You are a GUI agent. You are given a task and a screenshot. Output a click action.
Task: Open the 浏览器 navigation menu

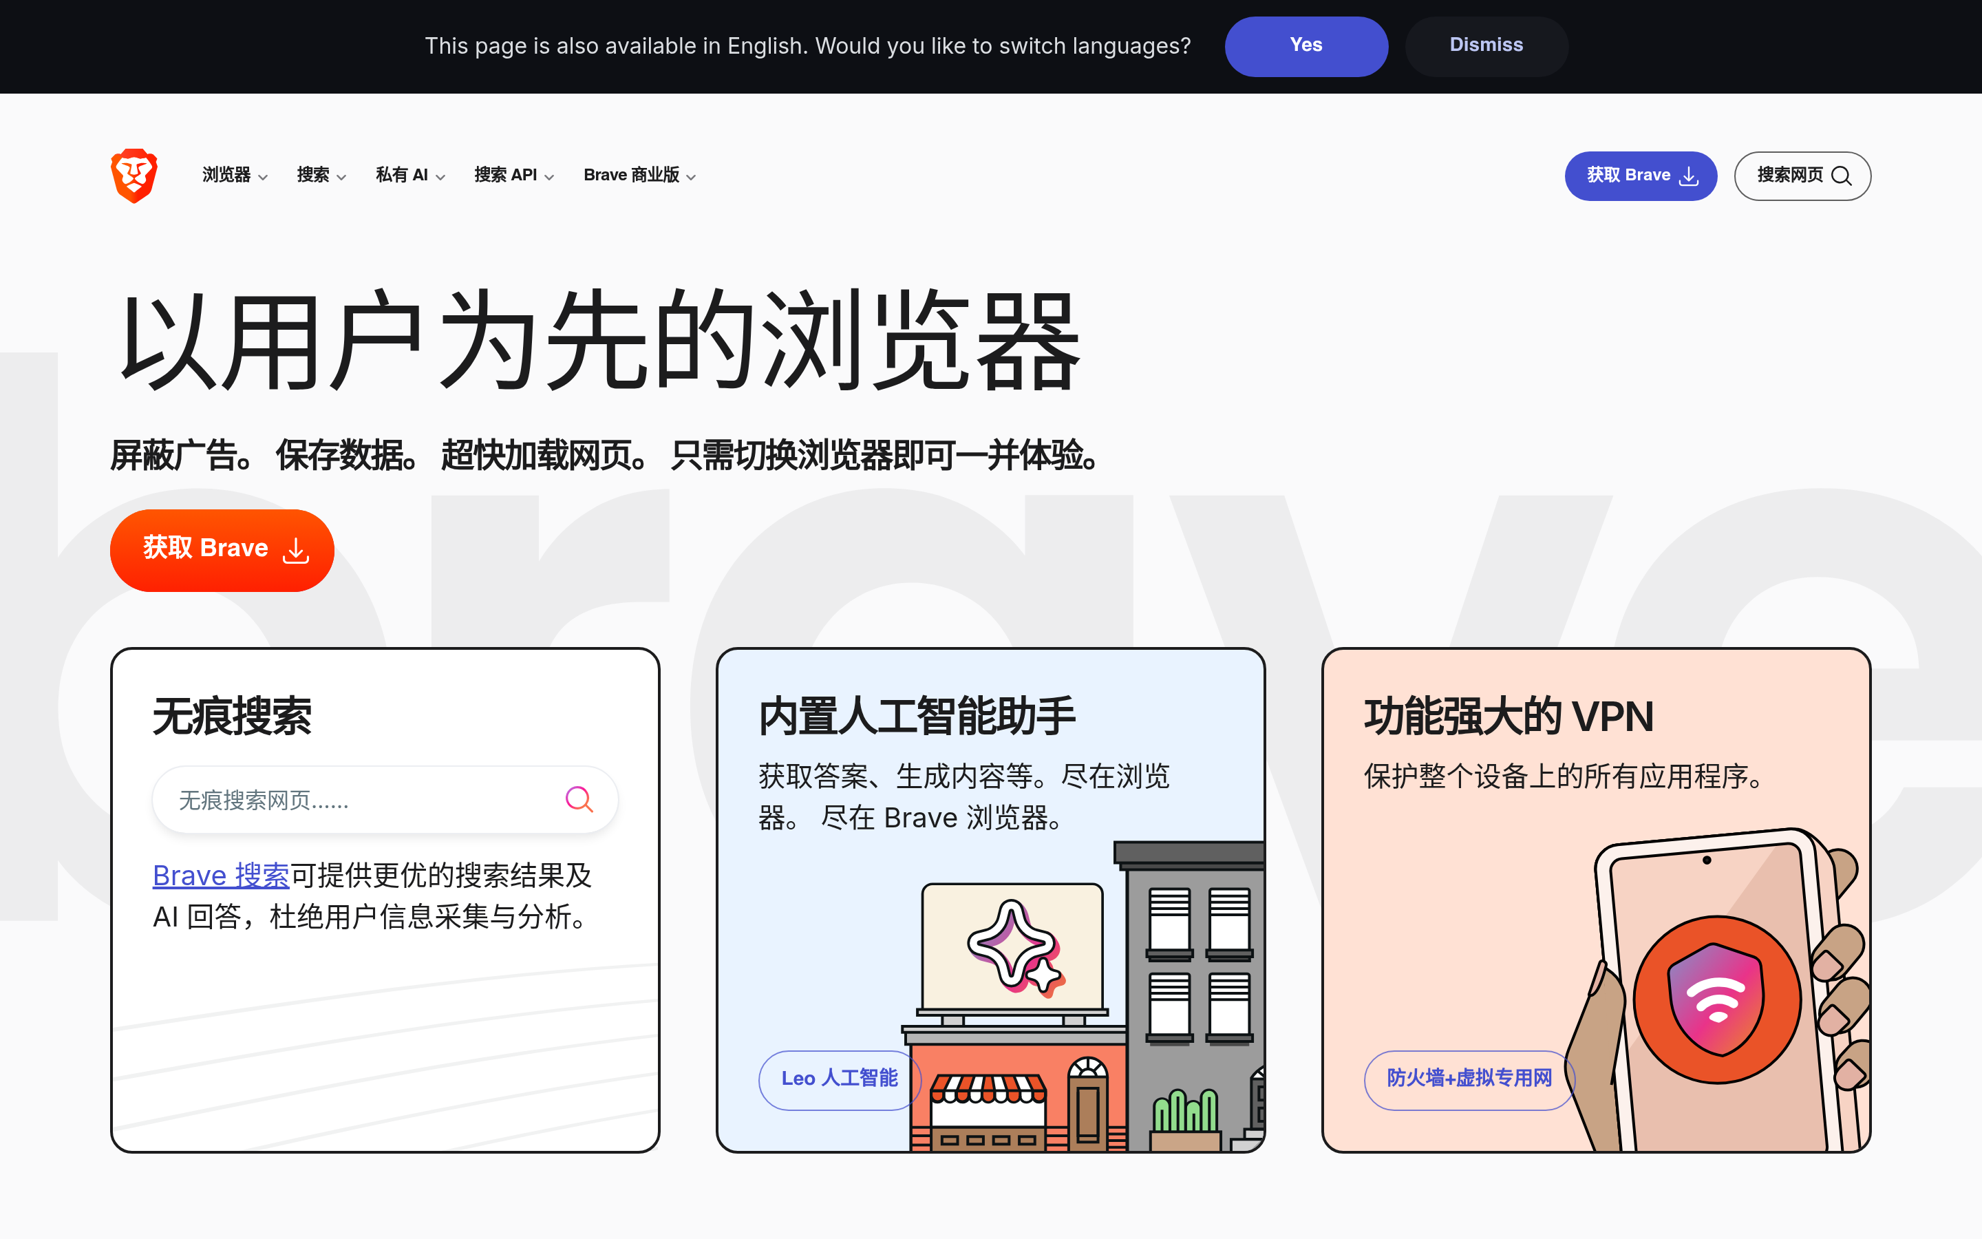[235, 176]
